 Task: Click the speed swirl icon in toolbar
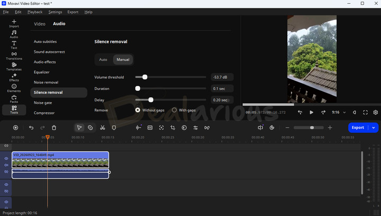(x=272, y=127)
